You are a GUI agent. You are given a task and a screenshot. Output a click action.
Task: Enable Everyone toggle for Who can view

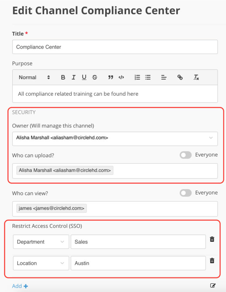[186, 193]
